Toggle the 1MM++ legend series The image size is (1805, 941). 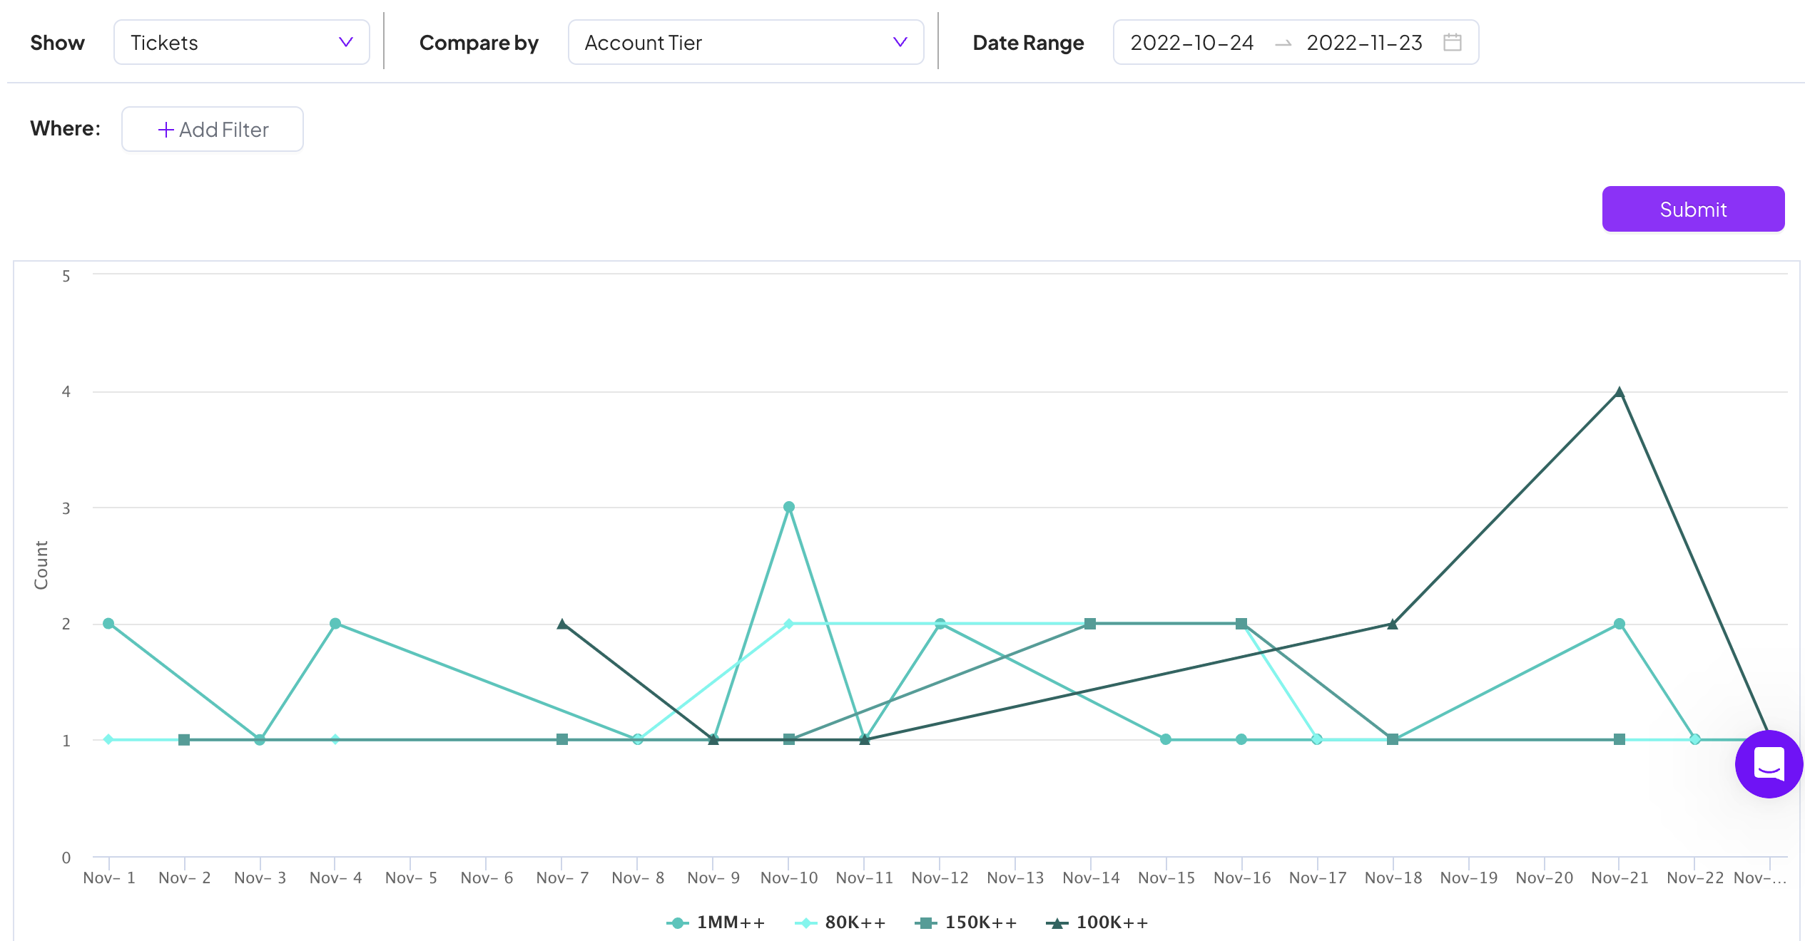[716, 922]
